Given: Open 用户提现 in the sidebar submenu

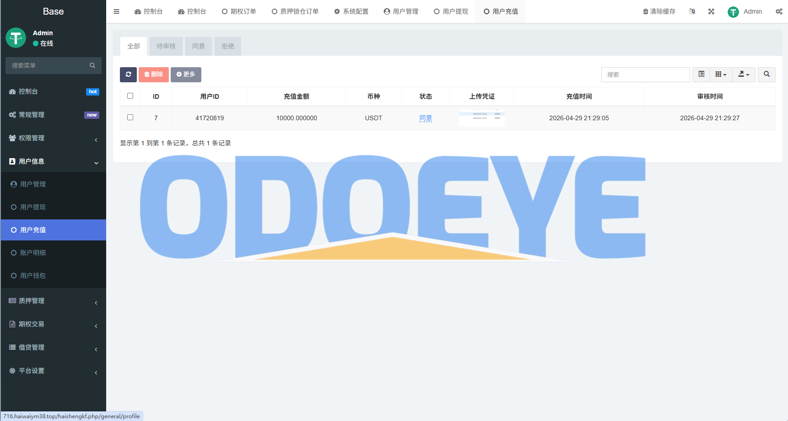Looking at the screenshot, I should pyautogui.click(x=54, y=207).
